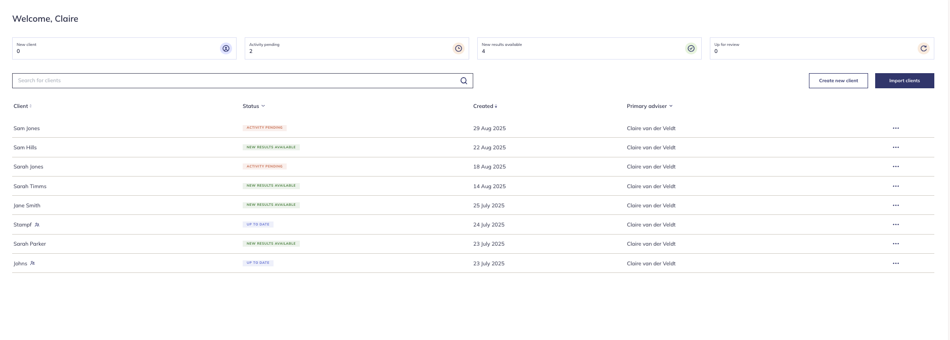Click the 14 Aug 2025 created date
This screenshot has width=950, height=340.
click(x=489, y=186)
